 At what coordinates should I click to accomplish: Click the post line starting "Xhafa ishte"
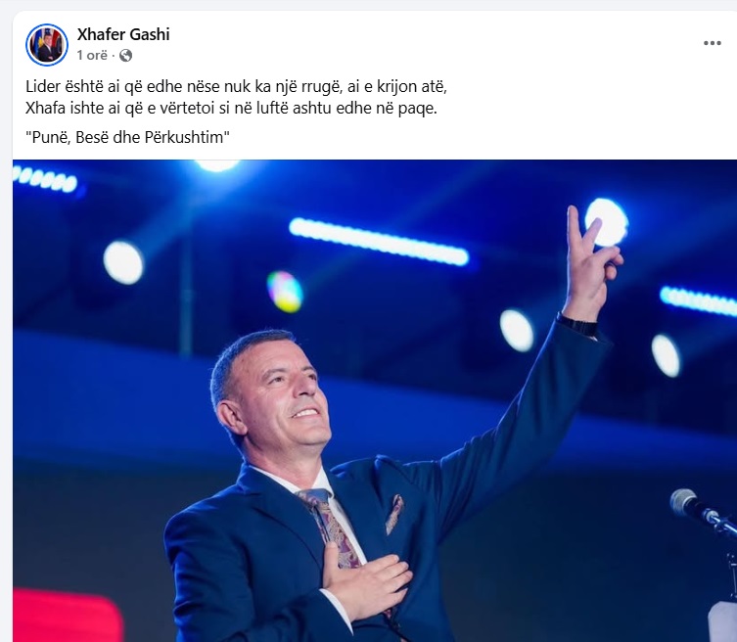coord(231,108)
